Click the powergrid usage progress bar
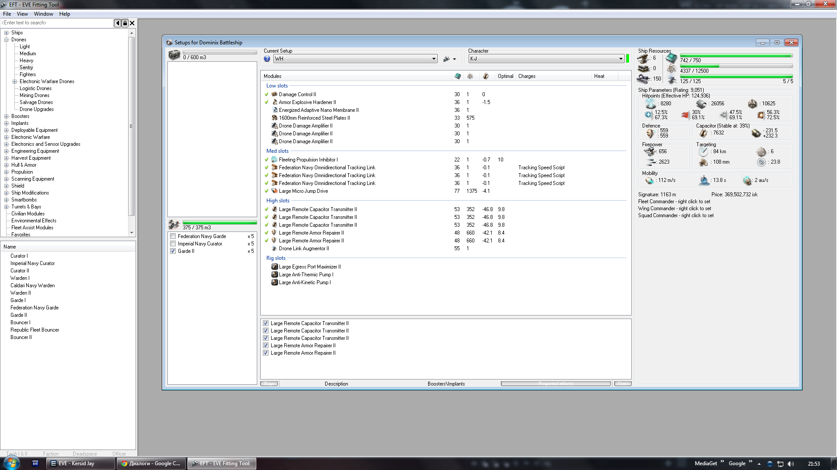This screenshot has height=470, width=837. point(736,66)
